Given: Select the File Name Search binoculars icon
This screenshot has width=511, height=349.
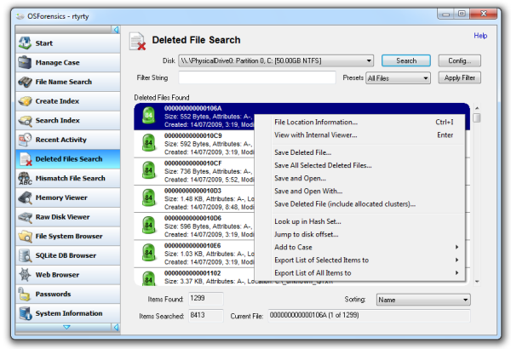Looking at the screenshot, I should 25,82.
